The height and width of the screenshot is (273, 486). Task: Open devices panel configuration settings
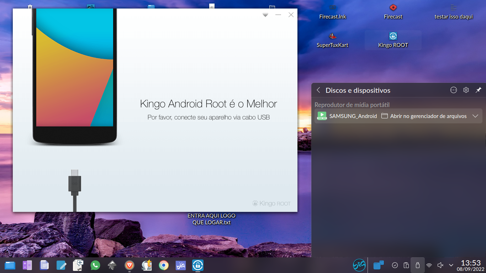pyautogui.click(x=466, y=90)
